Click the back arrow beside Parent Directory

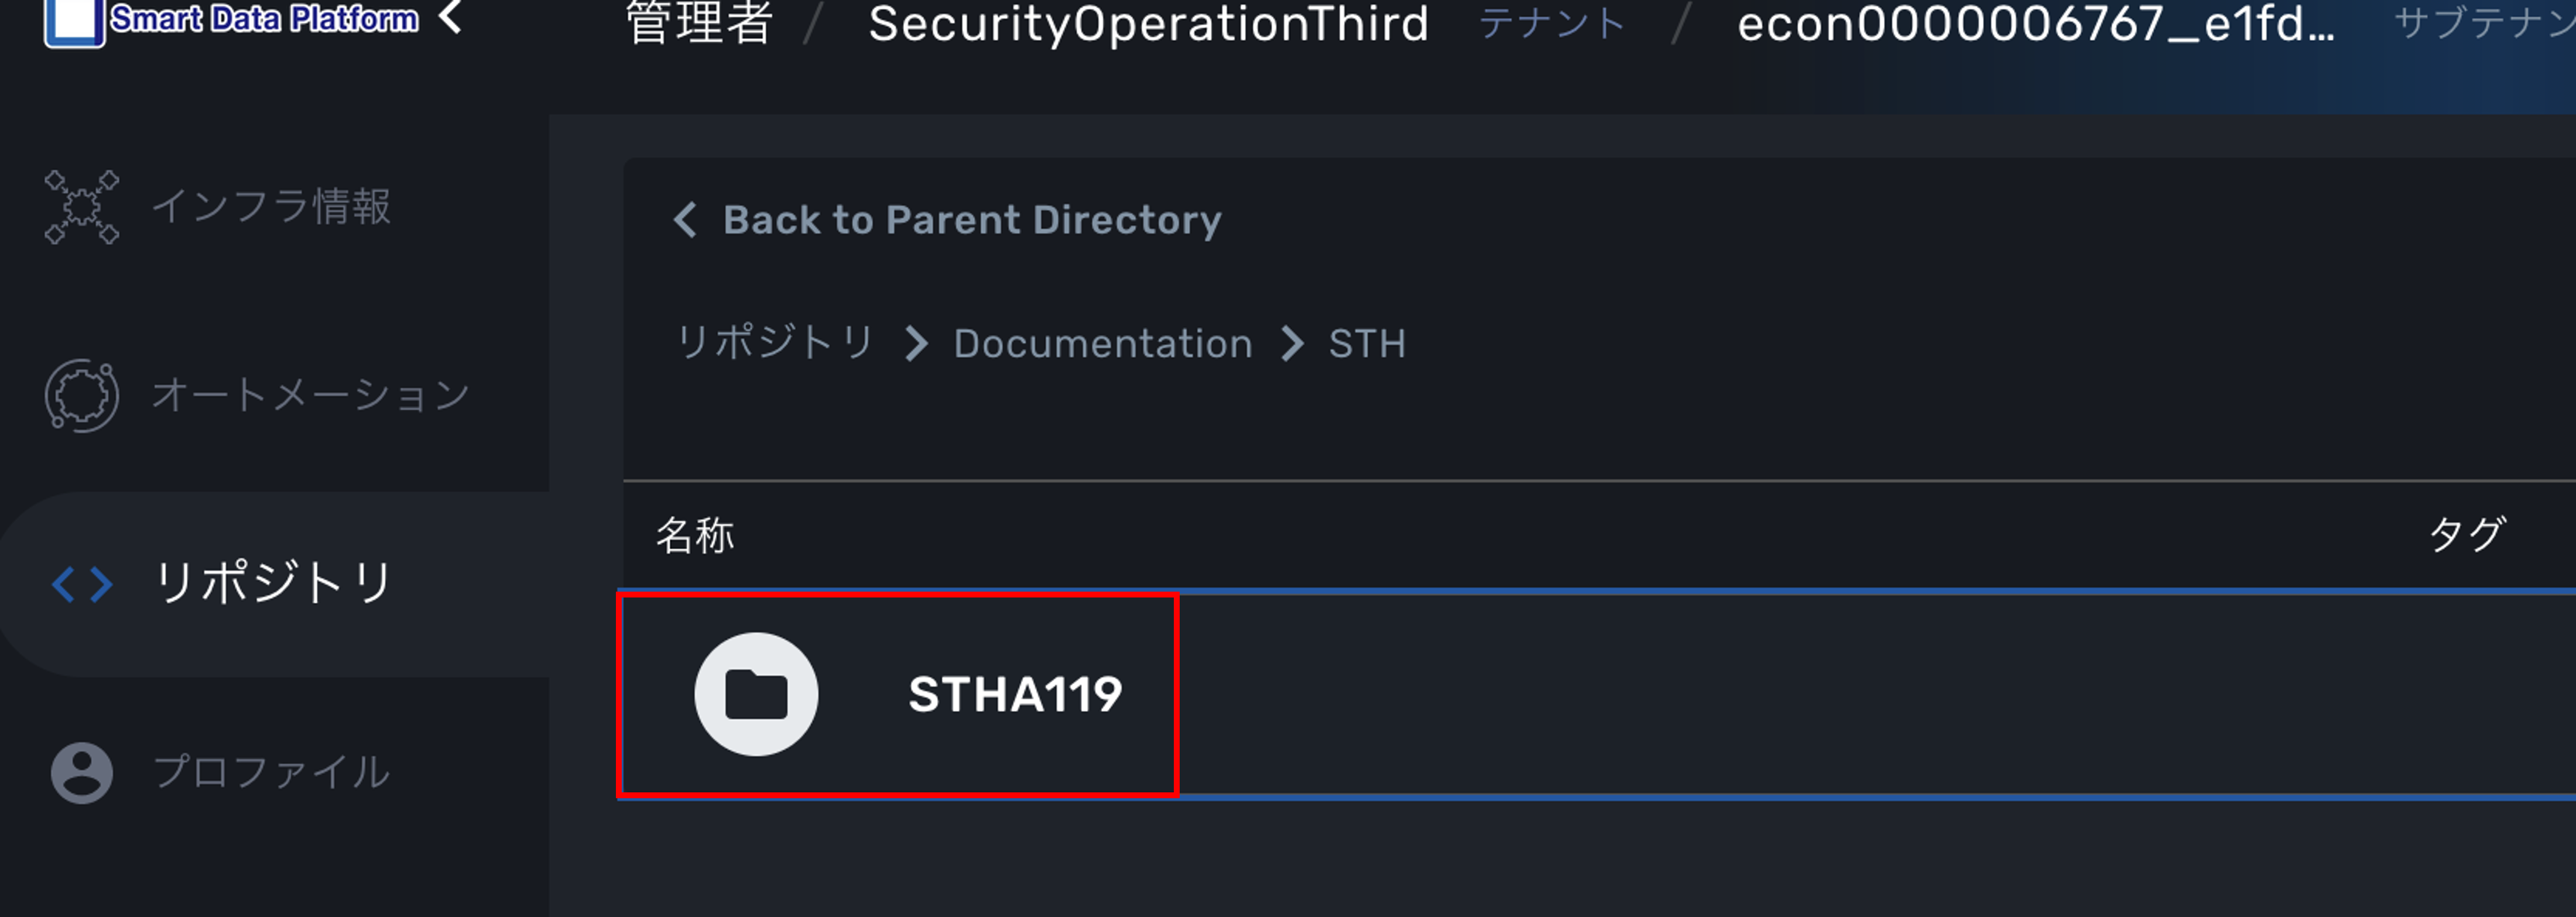[685, 220]
